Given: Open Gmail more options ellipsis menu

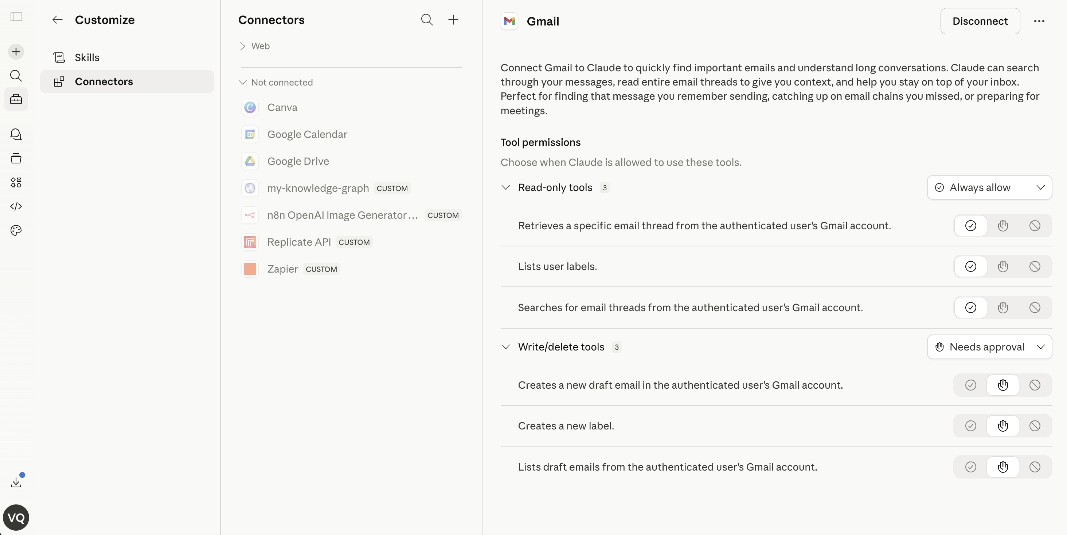Looking at the screenshot, I should pos(1039,21).
